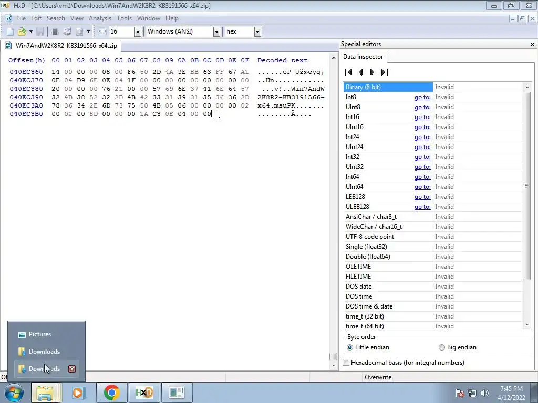Close the hovered Downloads window preview

tap(71, 369)
